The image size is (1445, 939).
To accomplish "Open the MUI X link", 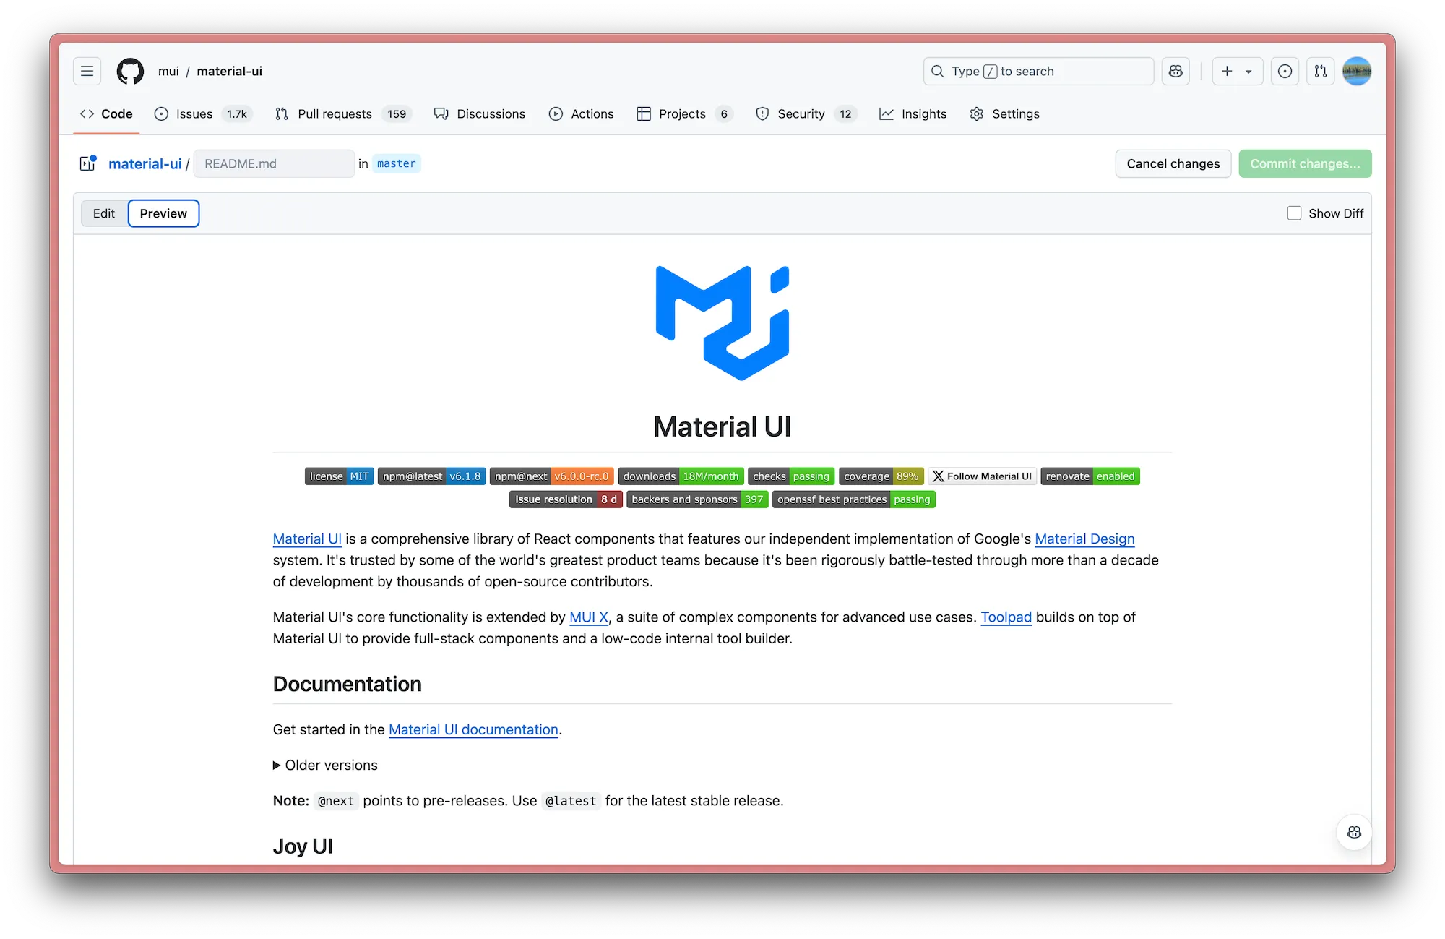I will click(x=588, y=617).
